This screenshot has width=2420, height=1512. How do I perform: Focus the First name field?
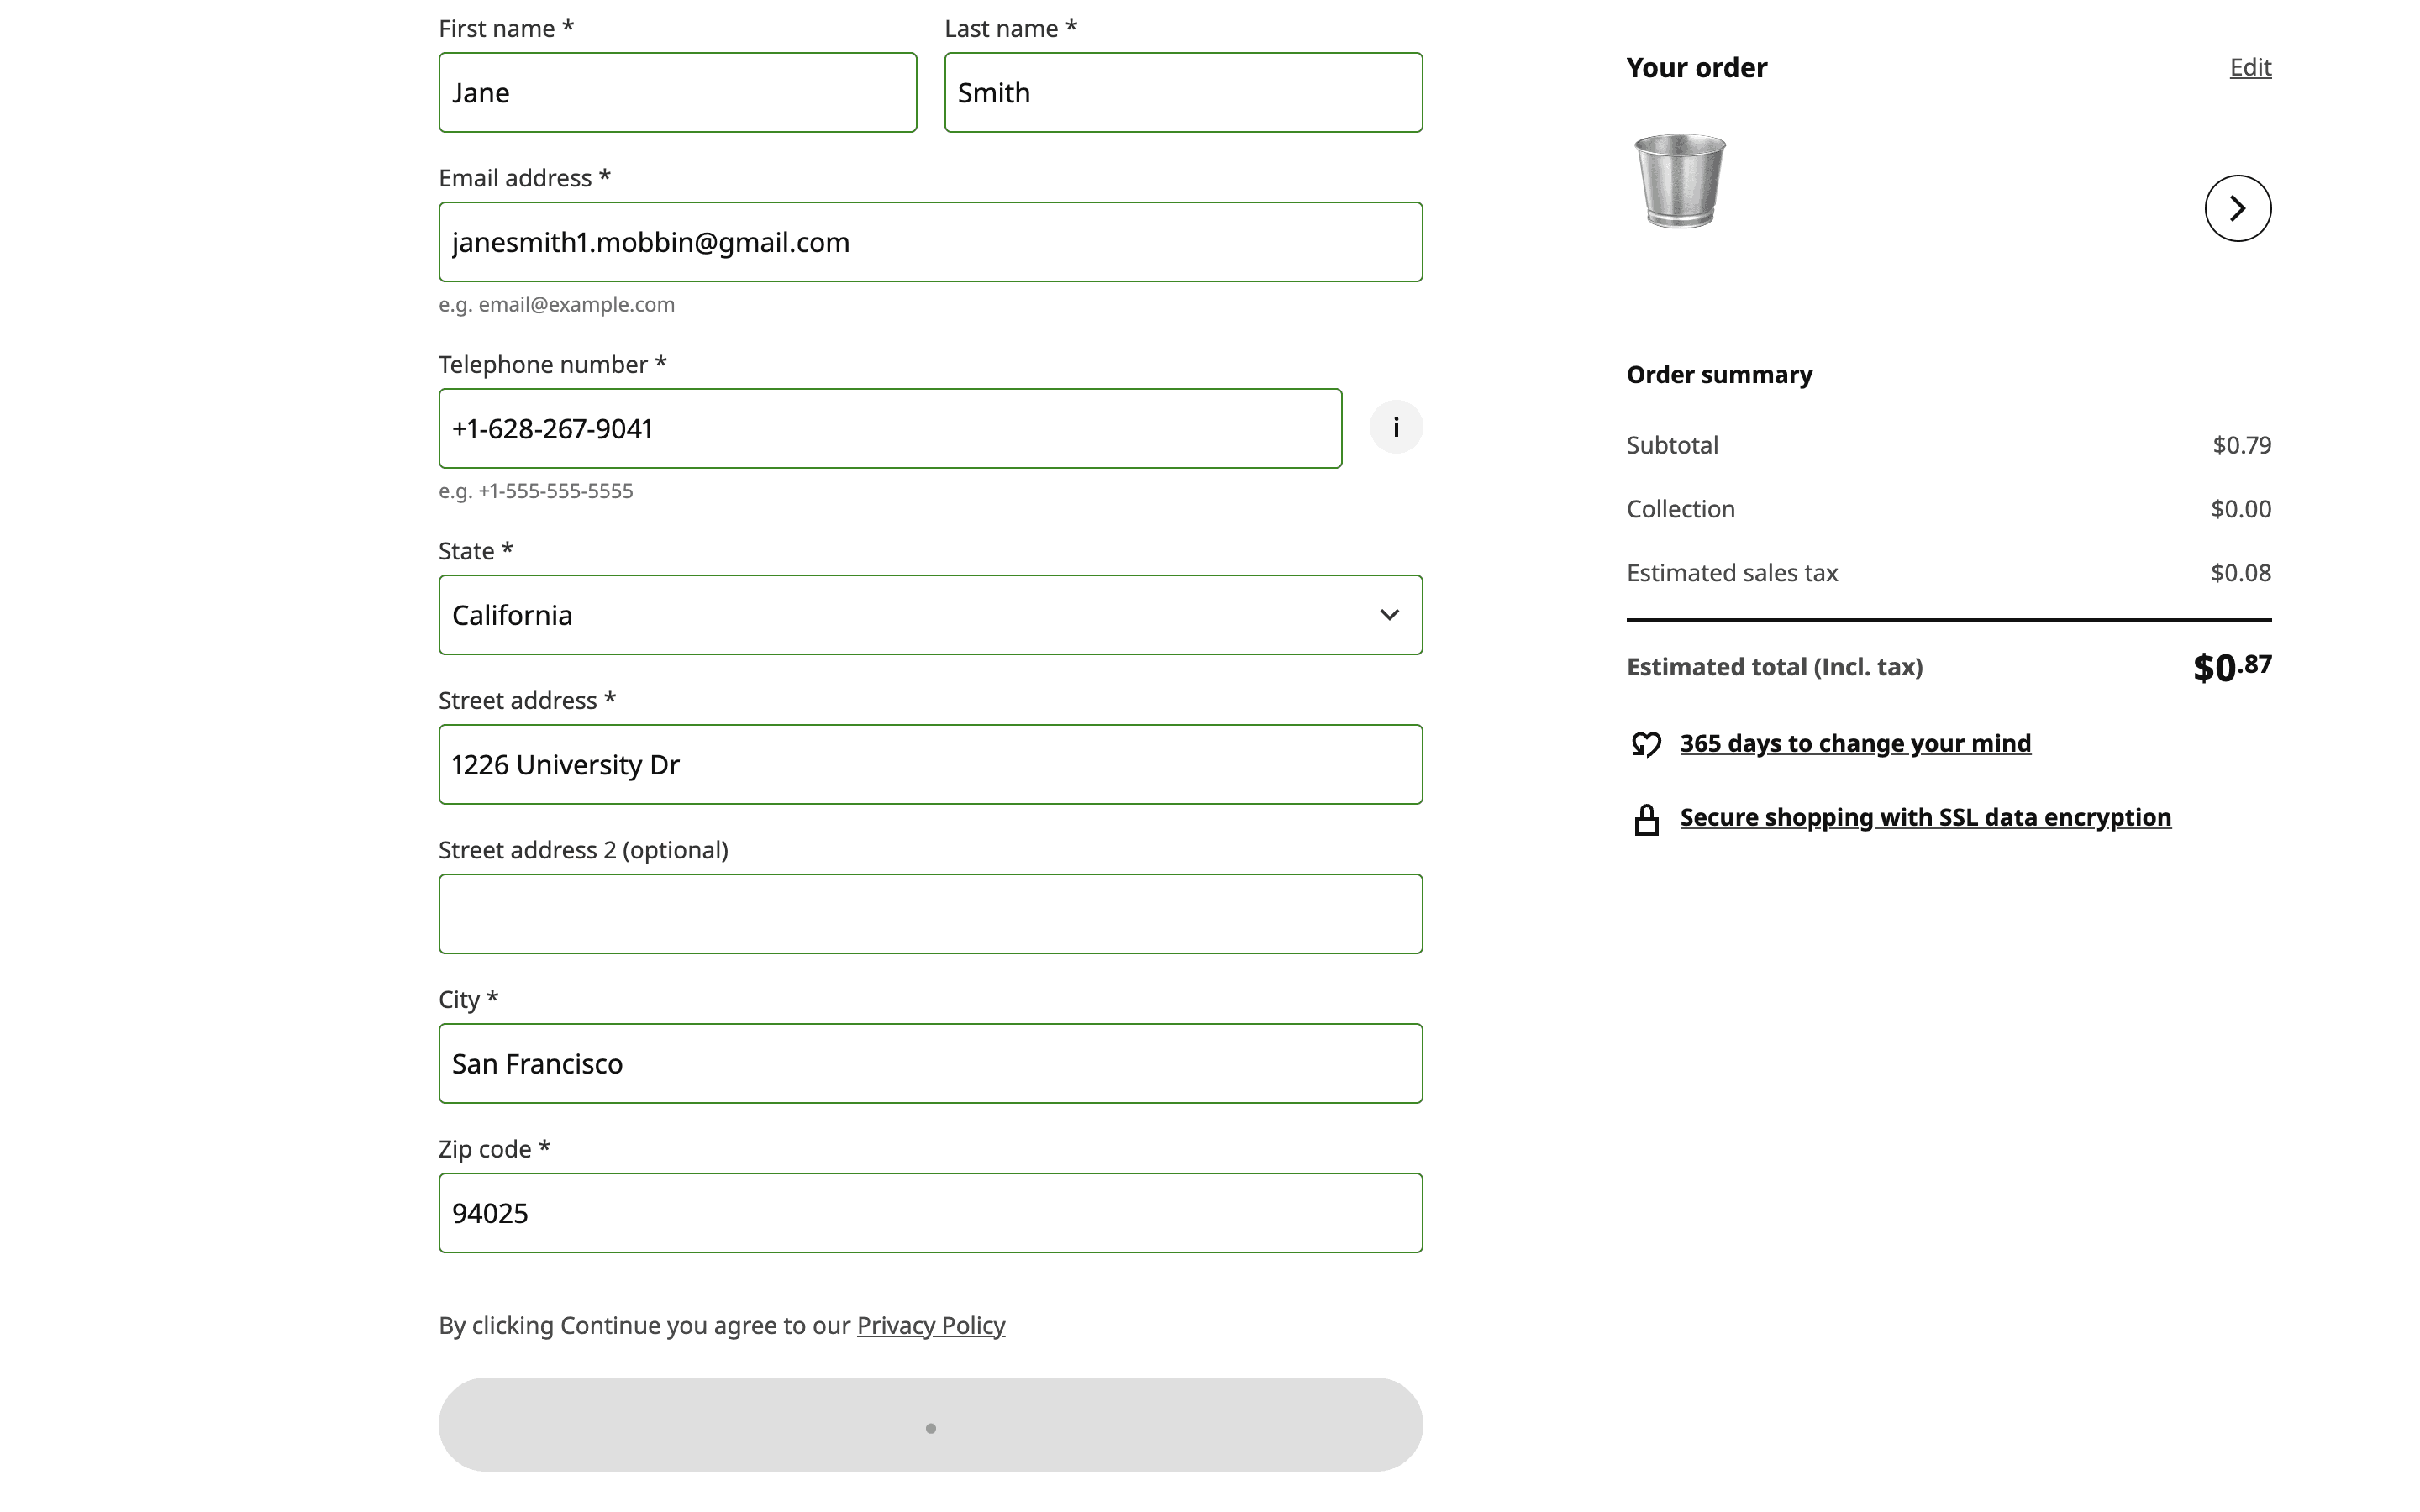pyautogui.click(x=677, y=92)
